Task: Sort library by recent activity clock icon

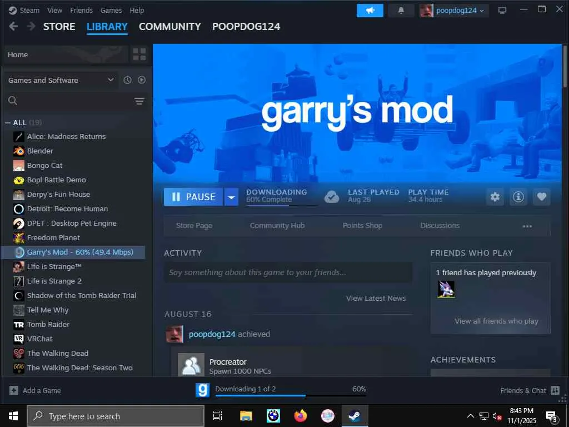Action: click(x=127, y=80)
